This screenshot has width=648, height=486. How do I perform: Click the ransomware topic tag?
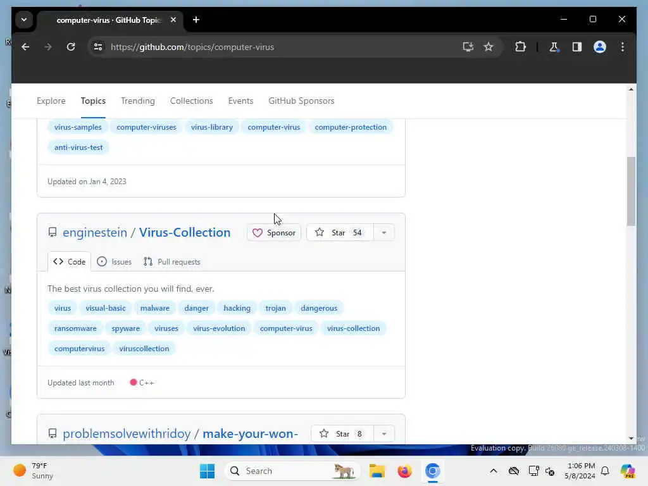pyautogui.click(x=75, y=328)
